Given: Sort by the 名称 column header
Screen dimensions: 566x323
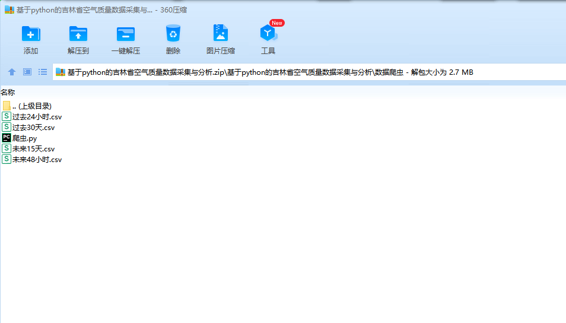Looking at the screenshot, I should click(8, 92).
